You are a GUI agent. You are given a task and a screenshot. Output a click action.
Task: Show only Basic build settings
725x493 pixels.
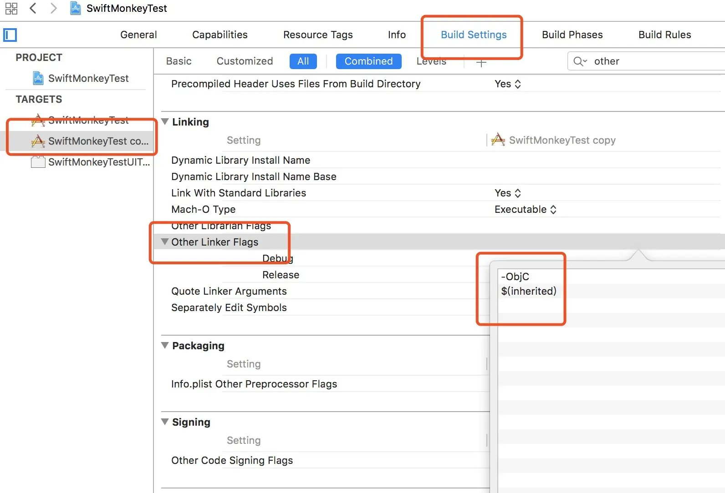click(179, 61)
